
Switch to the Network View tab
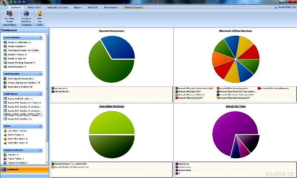click(x=34, y=7)
